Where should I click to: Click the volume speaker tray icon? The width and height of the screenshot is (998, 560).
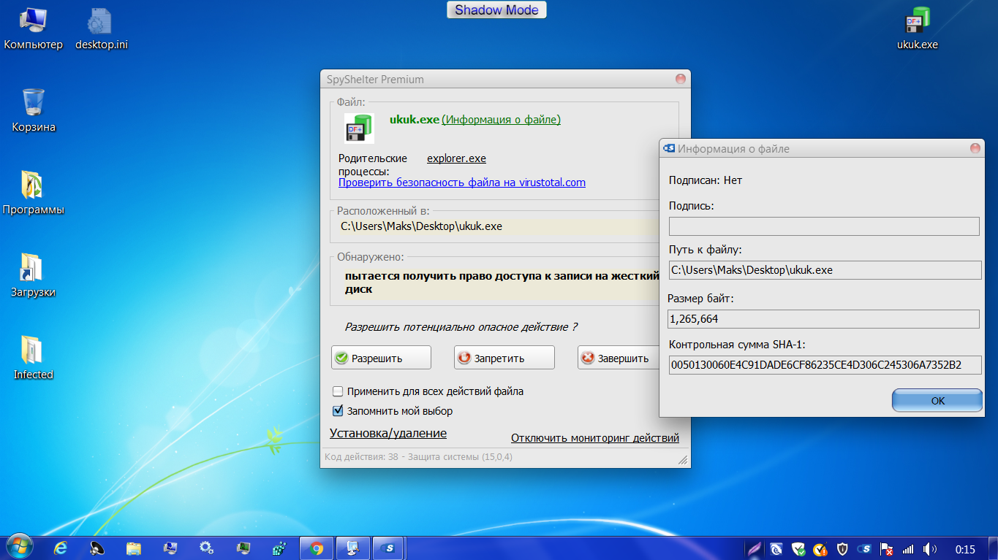[929, 549]
